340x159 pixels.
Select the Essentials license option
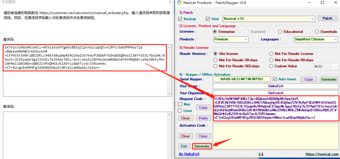tap(317, 32)
